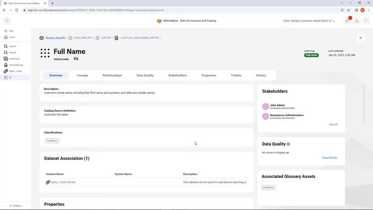Click the "John Admin" stakeholder name
373x210 pixels.
click(x=277, y=105)
